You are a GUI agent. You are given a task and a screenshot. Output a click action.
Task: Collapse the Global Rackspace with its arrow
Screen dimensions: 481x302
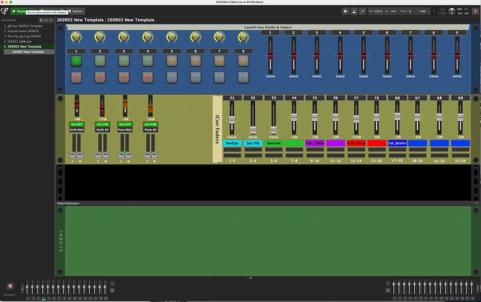tap(476, 203)
